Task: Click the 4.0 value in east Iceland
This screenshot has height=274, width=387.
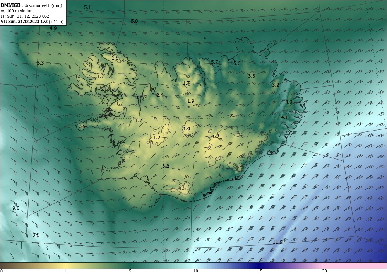Action: [x=289, y=102]
